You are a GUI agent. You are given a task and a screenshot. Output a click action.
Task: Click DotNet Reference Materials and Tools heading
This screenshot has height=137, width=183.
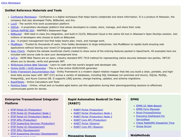point(33,10)
